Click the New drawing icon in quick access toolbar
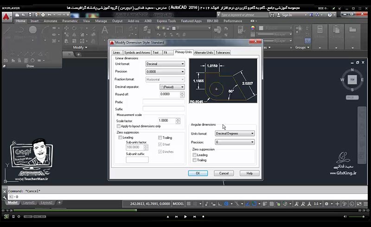371x227 pixels. (x=17, y=15)
